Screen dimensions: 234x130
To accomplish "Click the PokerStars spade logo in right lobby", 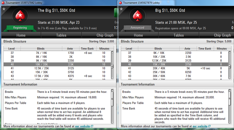I will 138,16.
